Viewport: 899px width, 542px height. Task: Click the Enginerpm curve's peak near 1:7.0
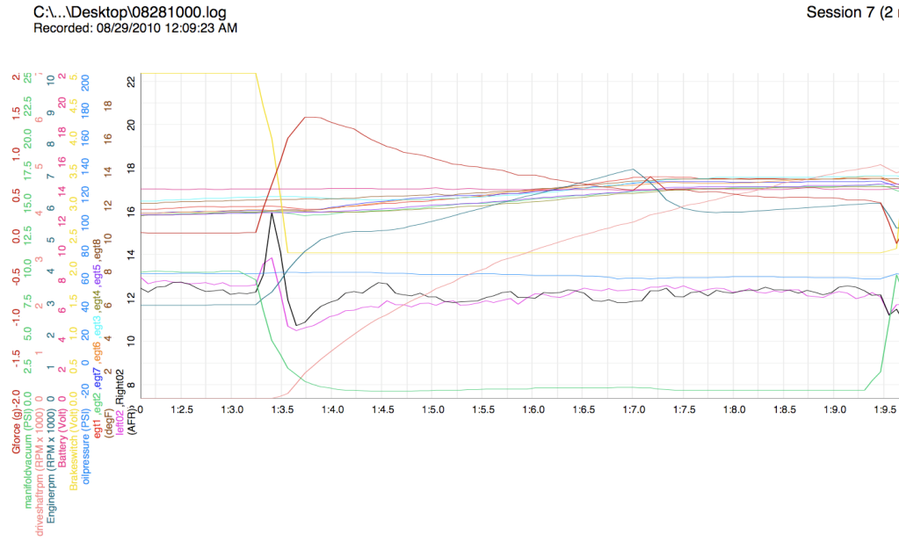pos(633,169)
